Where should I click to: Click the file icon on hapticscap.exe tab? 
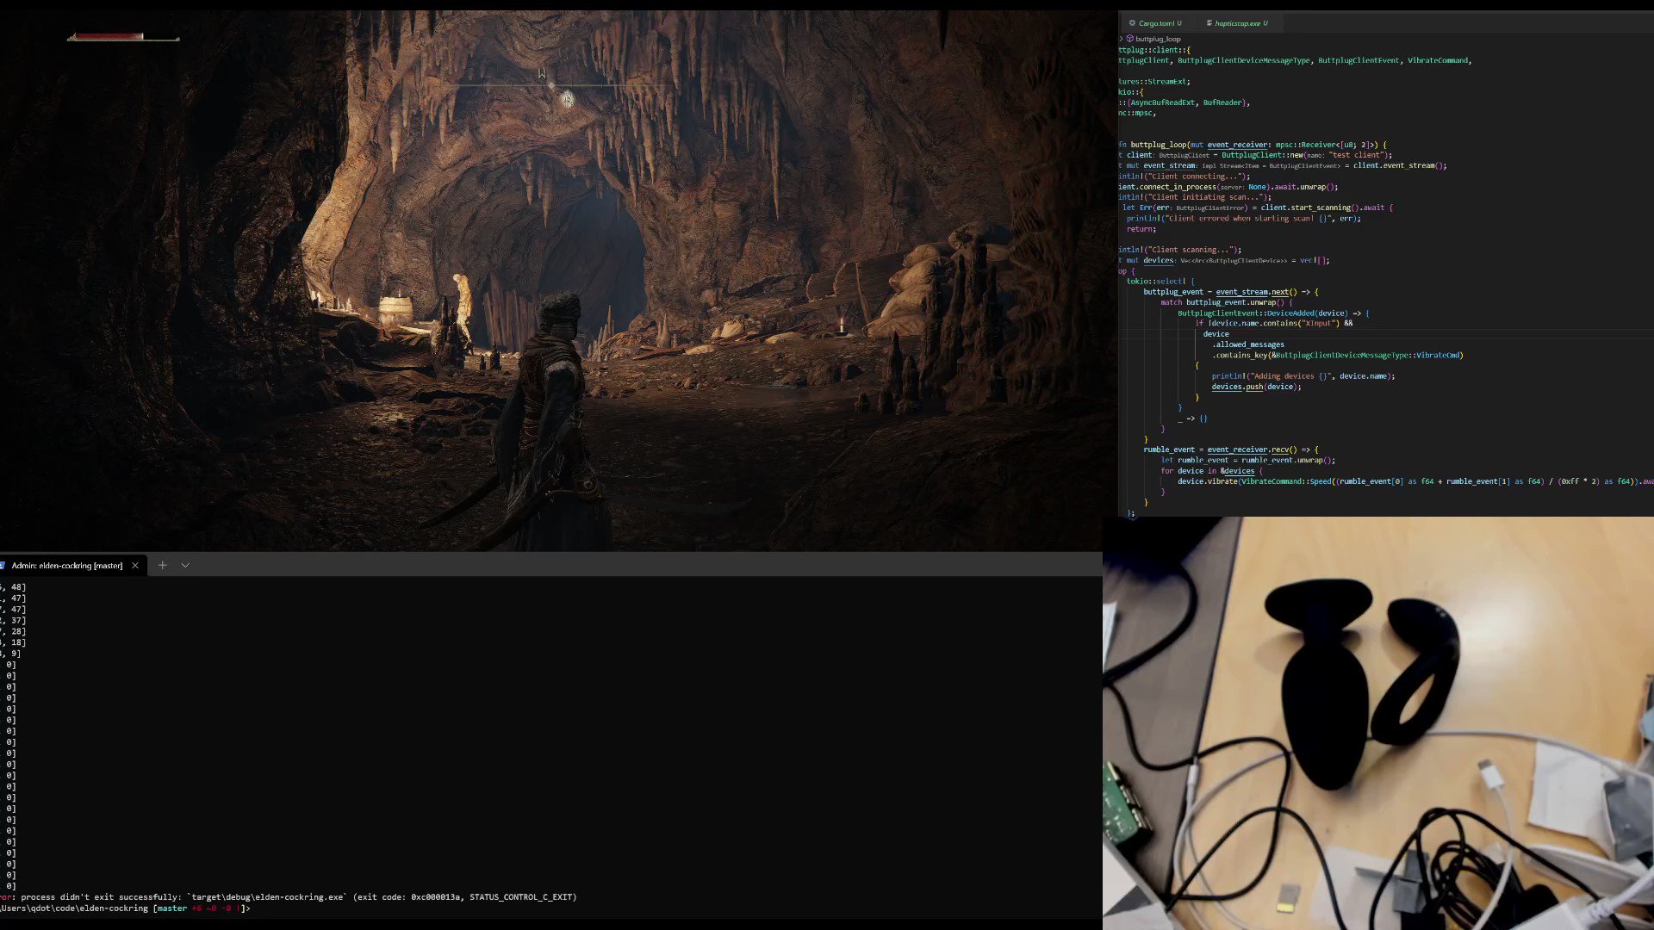point(1209,23)
